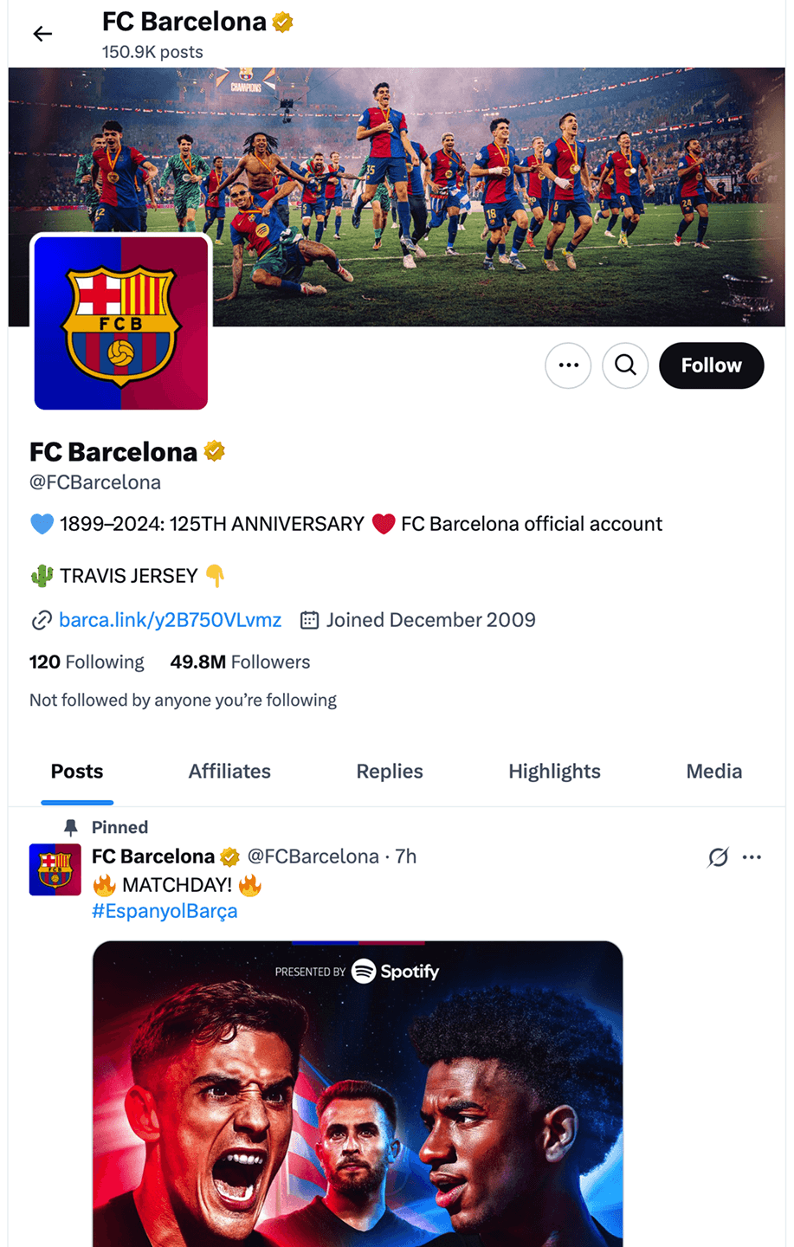Open the barca.link/y2B750VLvmz link

pyautogui.click(x=170, y=620)
